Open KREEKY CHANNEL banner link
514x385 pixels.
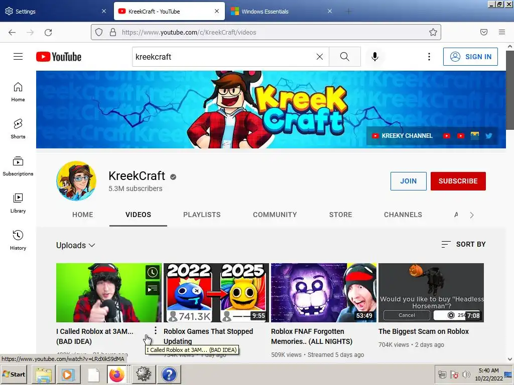[402, 135]
